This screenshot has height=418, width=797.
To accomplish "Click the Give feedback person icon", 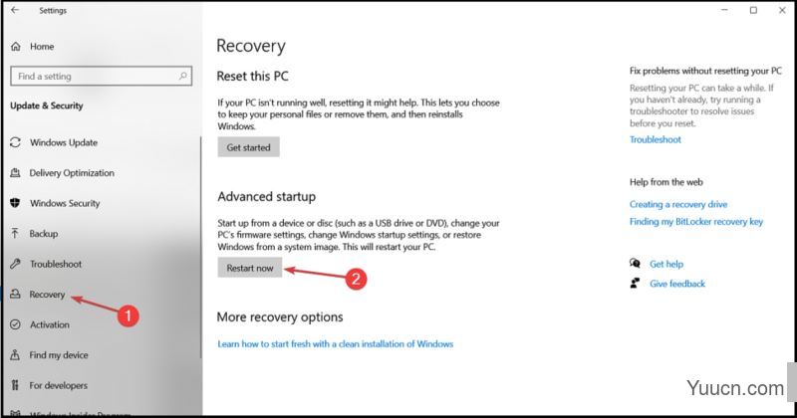I will [635, 283].
